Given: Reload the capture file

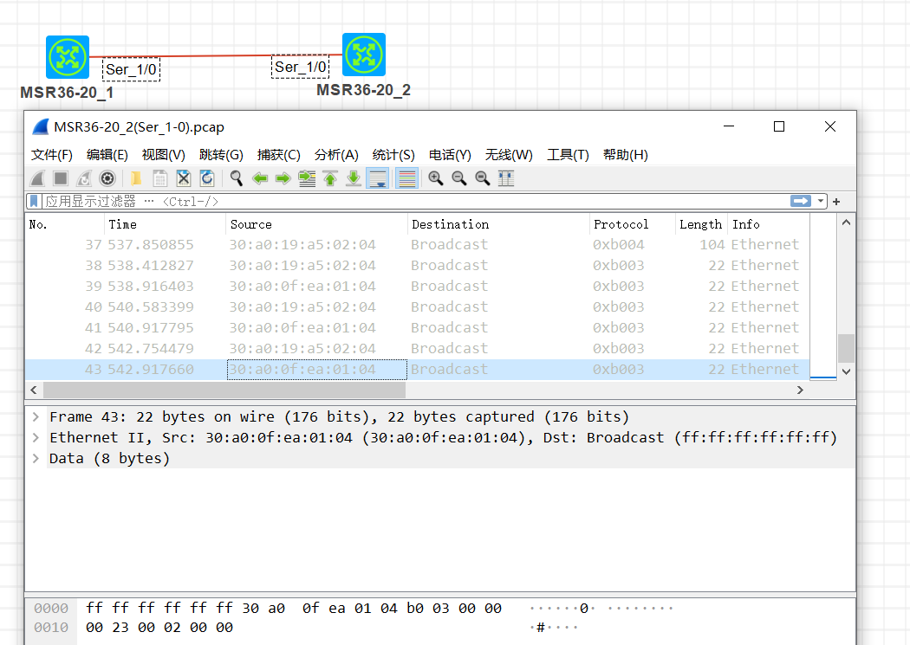Looking at the screenshot, I should pos(207,178).
